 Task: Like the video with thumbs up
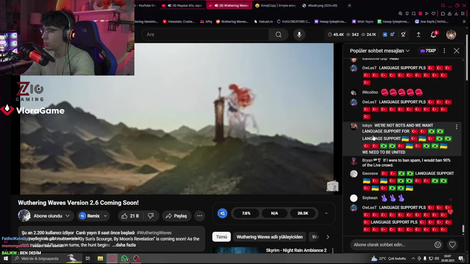tap(130, 216)
